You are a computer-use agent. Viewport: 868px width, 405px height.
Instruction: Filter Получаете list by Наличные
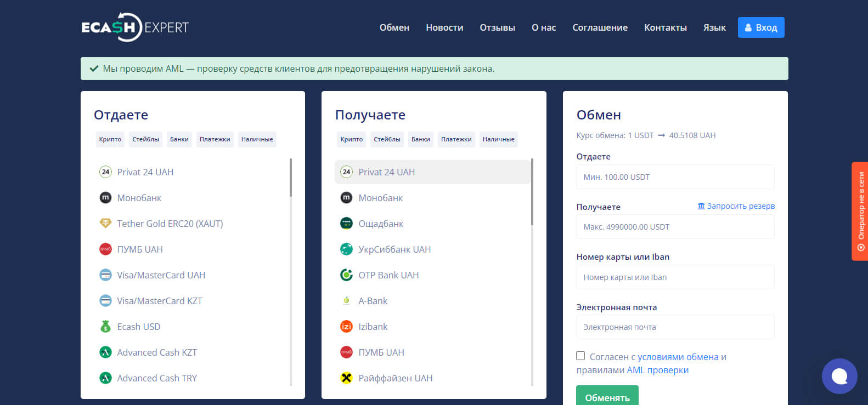[499, 139]
